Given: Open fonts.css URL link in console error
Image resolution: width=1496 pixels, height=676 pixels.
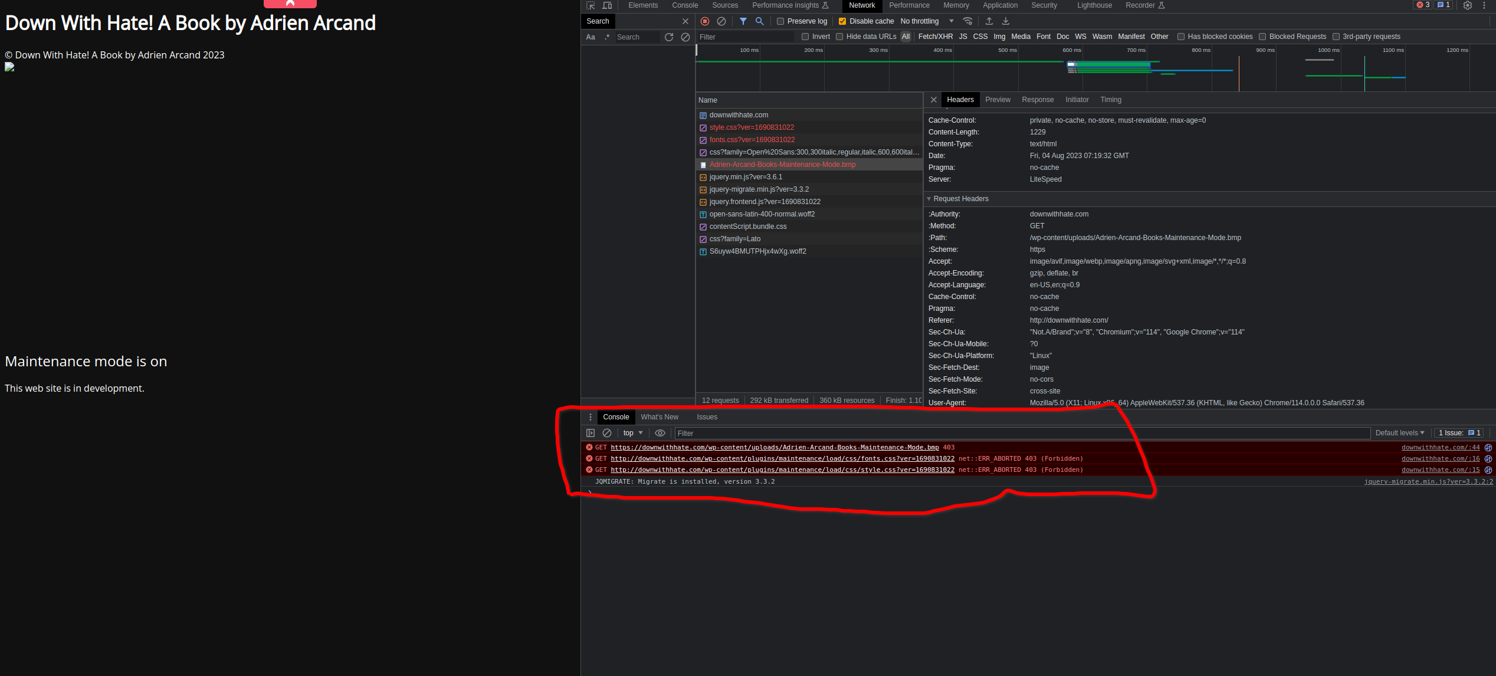Looking at the screenshot, I should tap(782, 458).
